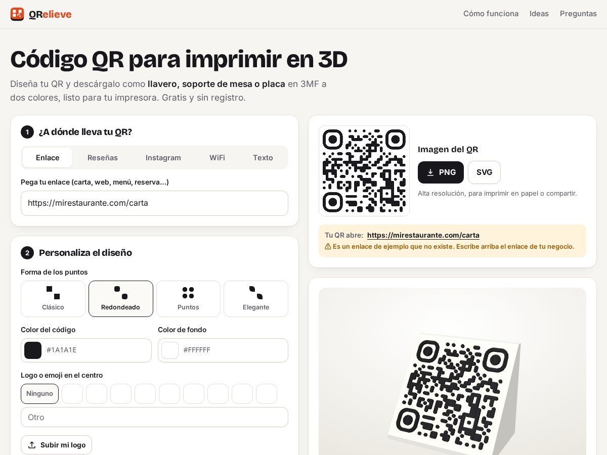This screenshot has height=455, width=607.
Task: Click the 'Alta resolución' helper text
Action: click(497, 193)
